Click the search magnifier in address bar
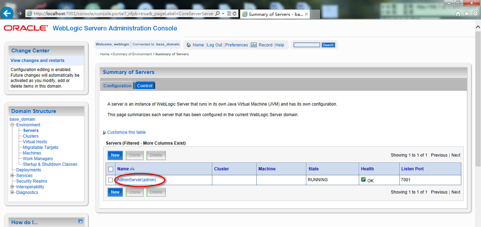This screenshot has height=227, width=481. point(217,13)
